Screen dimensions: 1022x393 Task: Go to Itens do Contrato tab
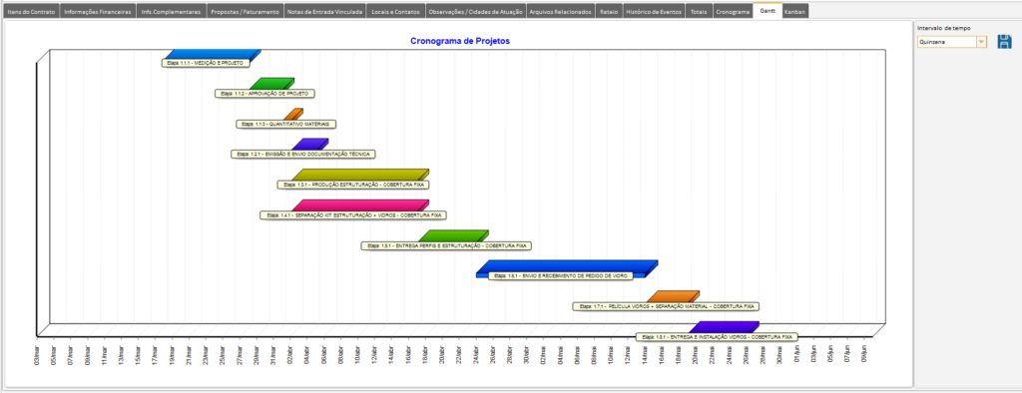click(x=31, y=12)
